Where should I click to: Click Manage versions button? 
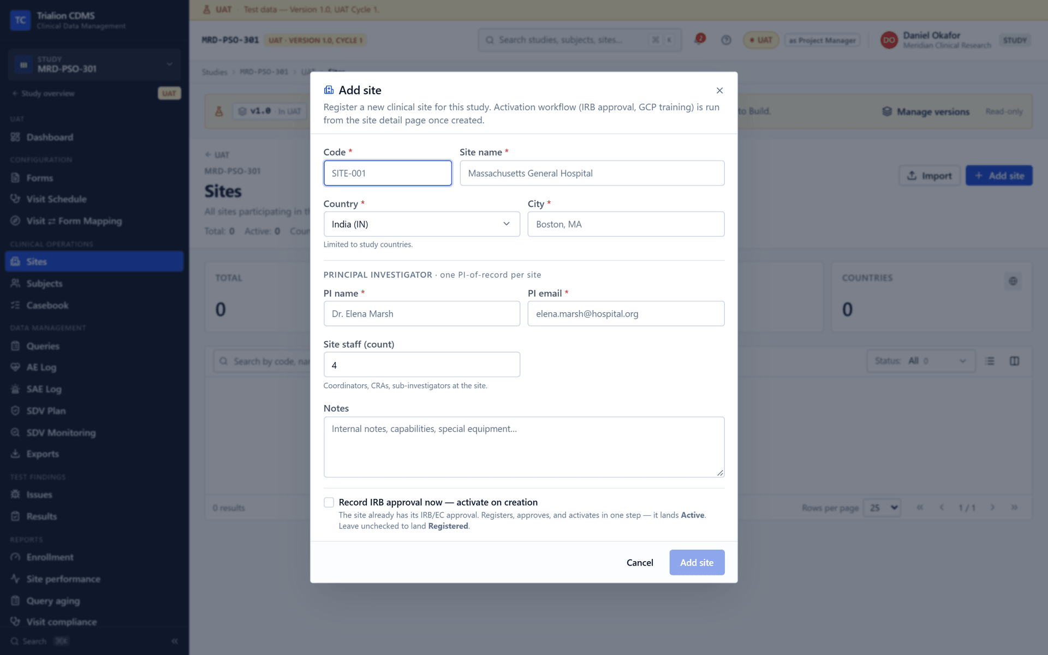coord(926,111)
